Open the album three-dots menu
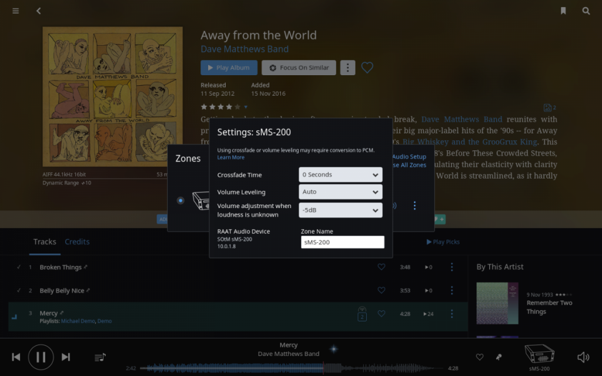The height and width of the screenshot is (376, 602). coord(347,68)
